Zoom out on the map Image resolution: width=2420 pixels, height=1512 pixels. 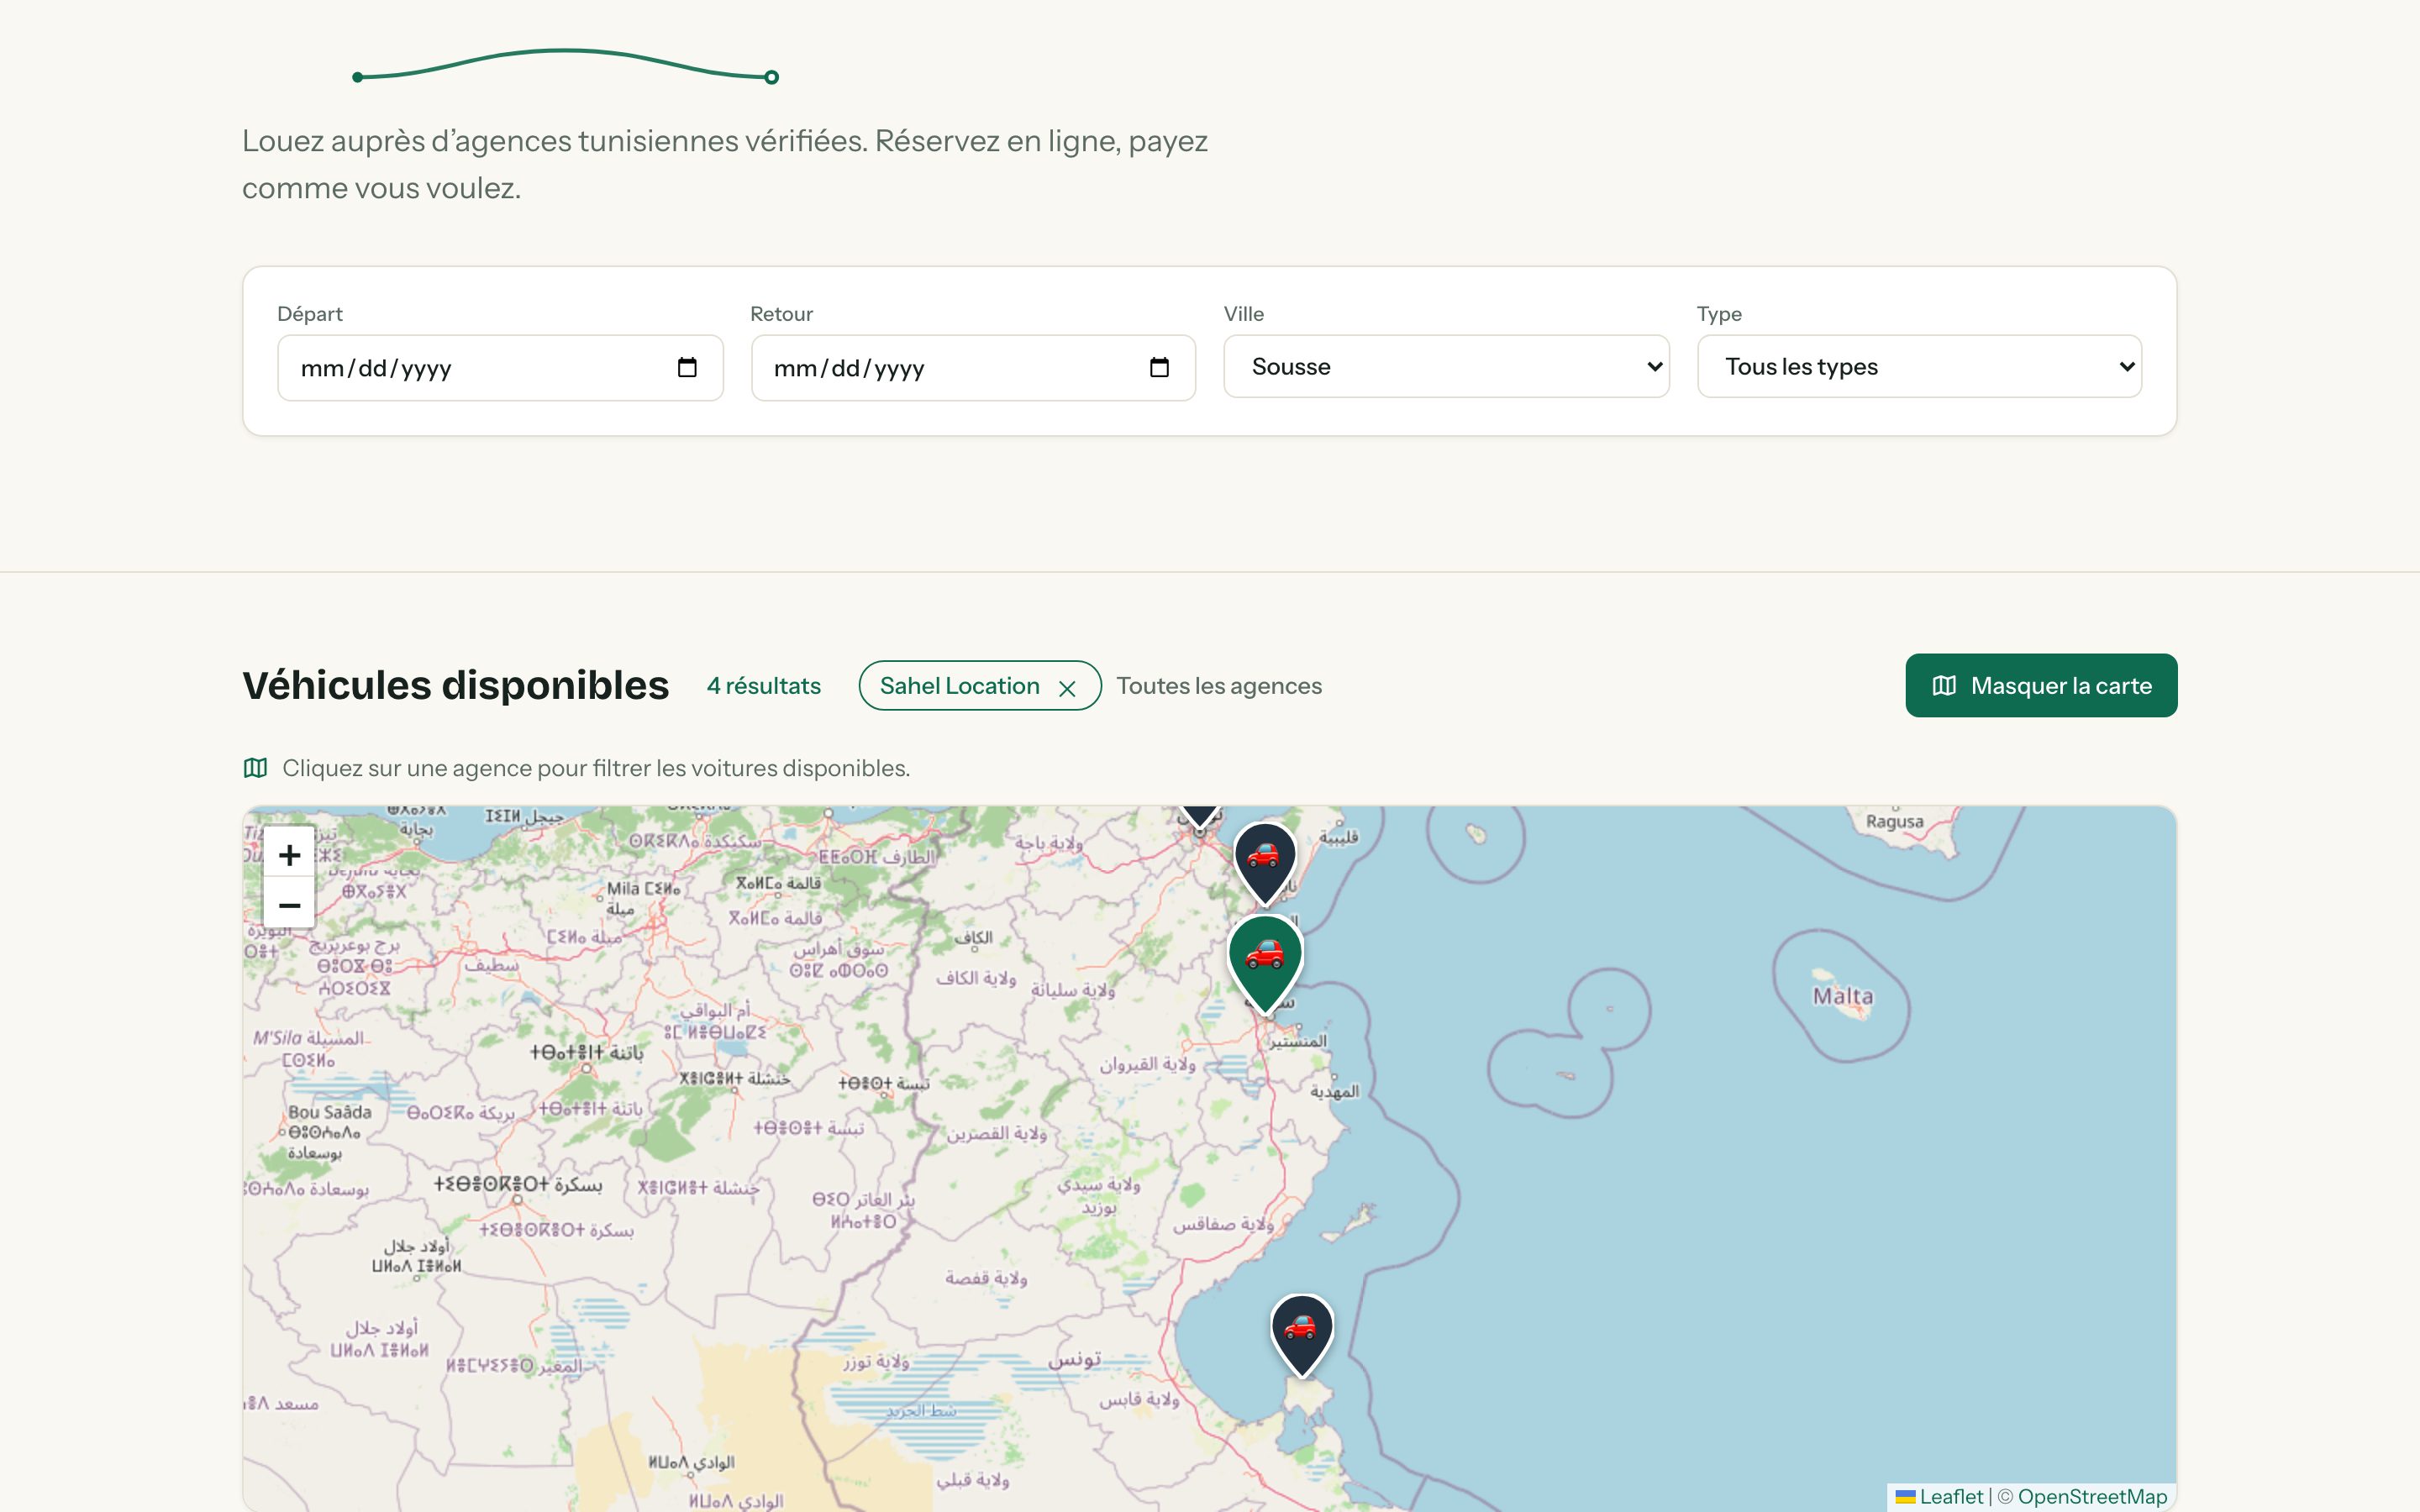[x=289, y=905]
